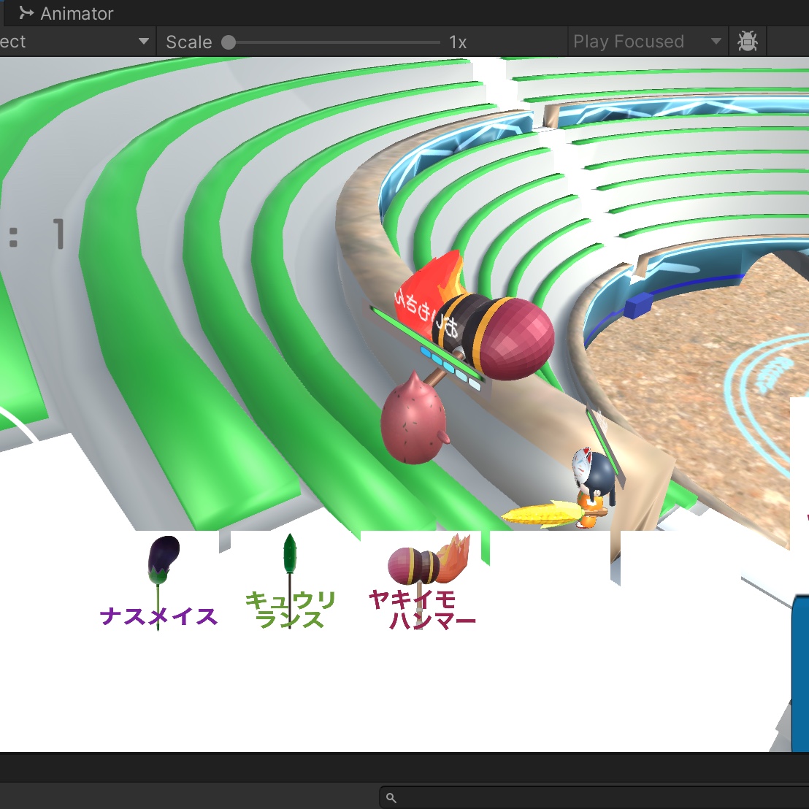Click the Scale slider handle
The image size is (809, 809).
pyautogui.click(x=229, y=42)
